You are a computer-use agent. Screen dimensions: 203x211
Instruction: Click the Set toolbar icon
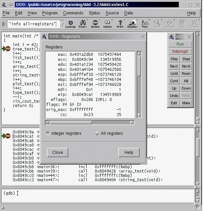pyautogui.click(x=182, y=24)
